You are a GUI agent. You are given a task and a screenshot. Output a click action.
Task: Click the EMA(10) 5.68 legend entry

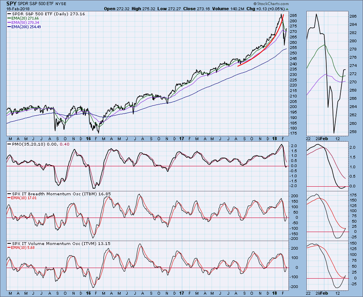pyautogui.click(x=21, y=248)
